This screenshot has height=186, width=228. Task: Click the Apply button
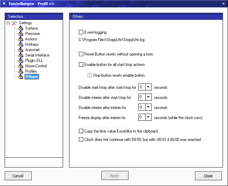pos(115,176)
